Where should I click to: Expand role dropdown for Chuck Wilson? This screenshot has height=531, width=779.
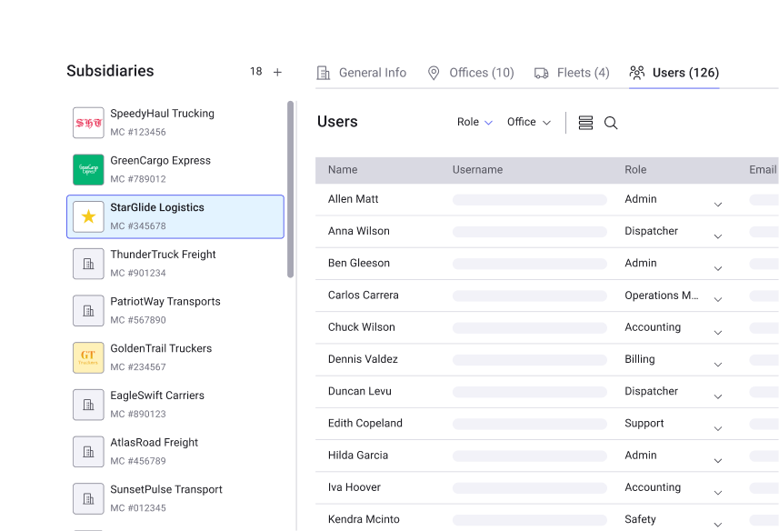[718, 332]
